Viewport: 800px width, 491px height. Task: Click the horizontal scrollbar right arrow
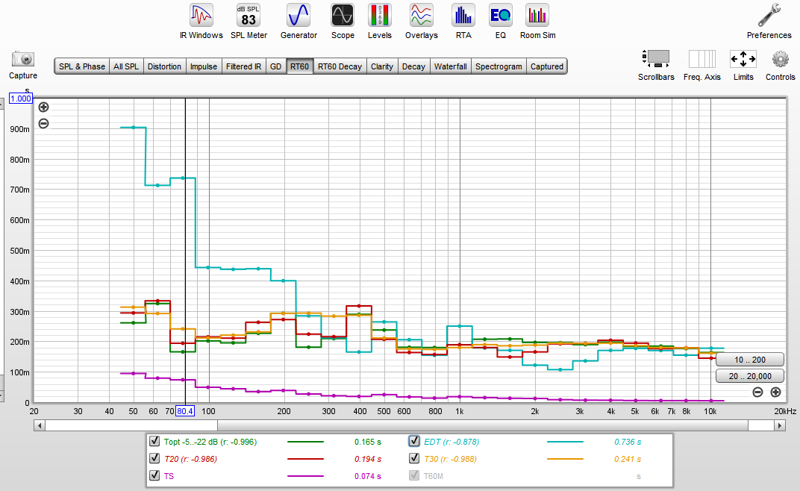(780, 425)
